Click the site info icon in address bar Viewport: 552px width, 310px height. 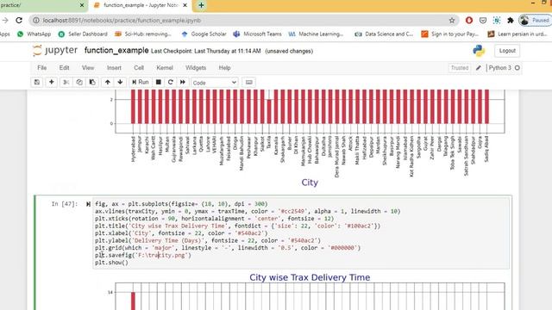[36, 21]
